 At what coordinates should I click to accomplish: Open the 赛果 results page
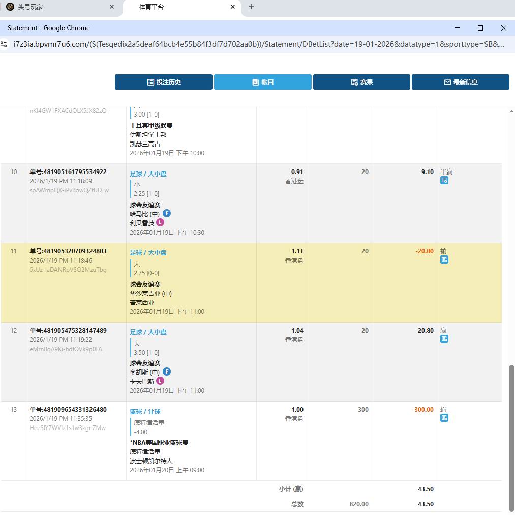click(361, 82)
